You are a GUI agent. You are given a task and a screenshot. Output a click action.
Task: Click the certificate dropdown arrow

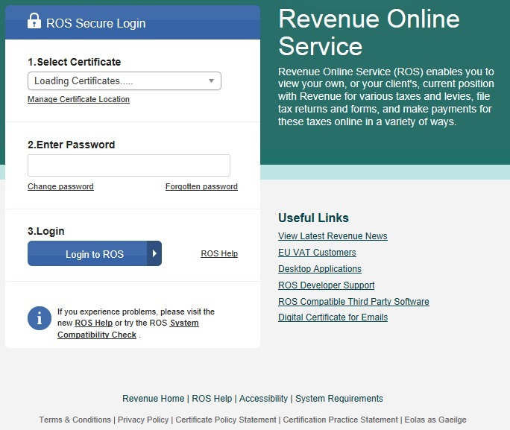212,81
